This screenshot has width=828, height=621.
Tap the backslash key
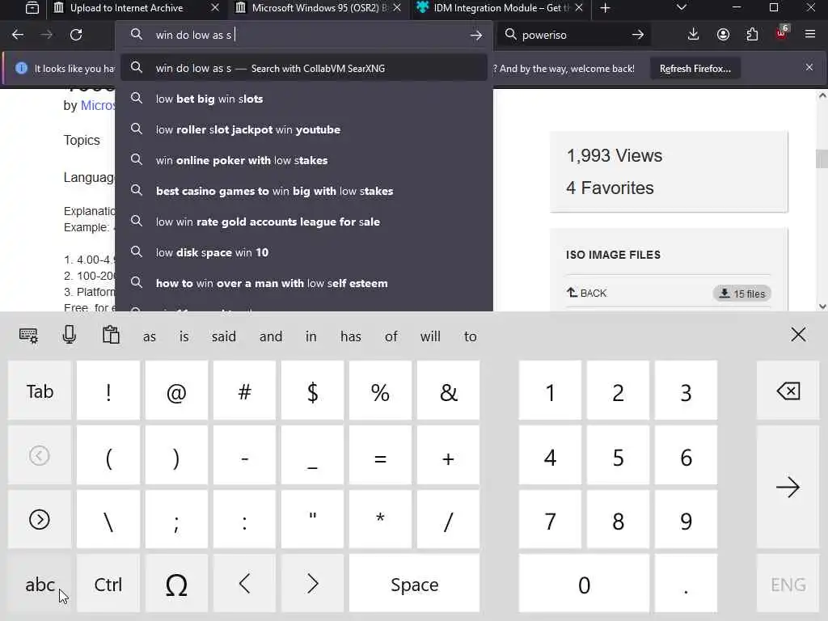108,521
